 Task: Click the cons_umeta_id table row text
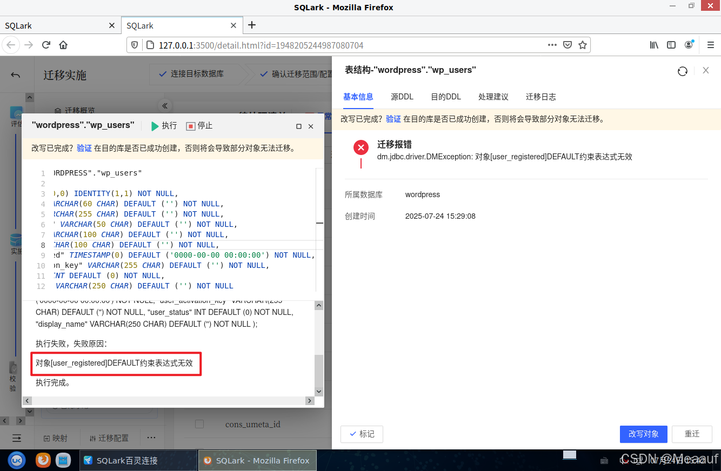253,424
